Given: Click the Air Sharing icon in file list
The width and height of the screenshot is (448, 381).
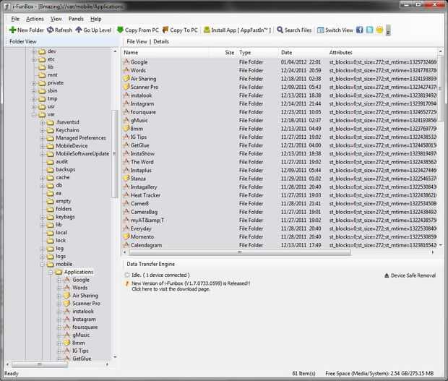Looking at the screenshot, I should pyautogui.click(x=126, y=78).
